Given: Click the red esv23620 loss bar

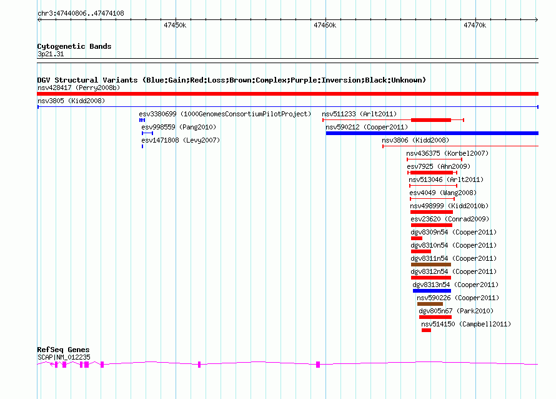Looking at the screenshot, I should pos(432,225).
